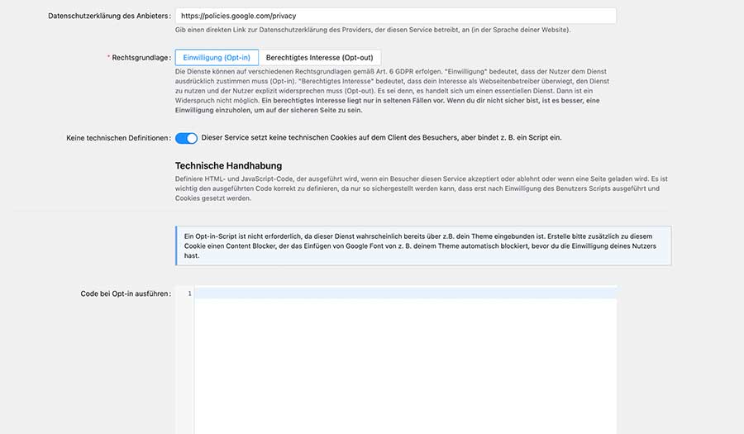744x434 pixels.
Task: Click line number 1 in the editor gutter
Action: (189, 293)
